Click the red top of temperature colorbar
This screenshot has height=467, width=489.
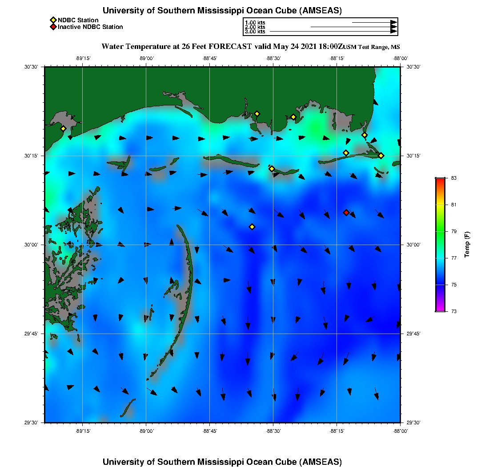tap(440, 180)
